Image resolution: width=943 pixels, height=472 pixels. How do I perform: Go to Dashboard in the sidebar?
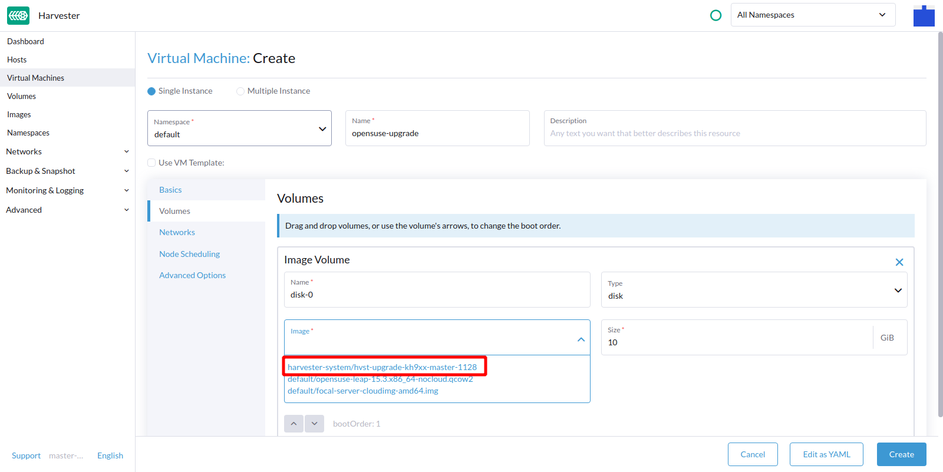point(67,41)
